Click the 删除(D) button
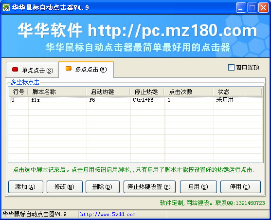271x220 pixels. [x=103, y=187]
